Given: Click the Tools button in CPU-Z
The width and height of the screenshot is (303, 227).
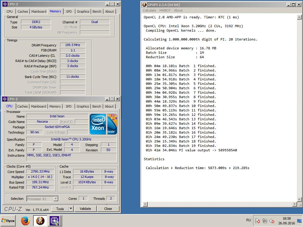Looking at the screenshot, I should pos(60,209).
